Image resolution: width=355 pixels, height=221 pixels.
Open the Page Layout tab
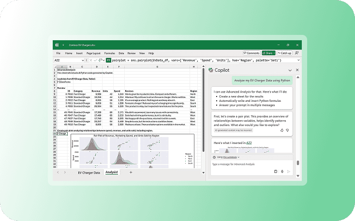(x=93, y=53)
